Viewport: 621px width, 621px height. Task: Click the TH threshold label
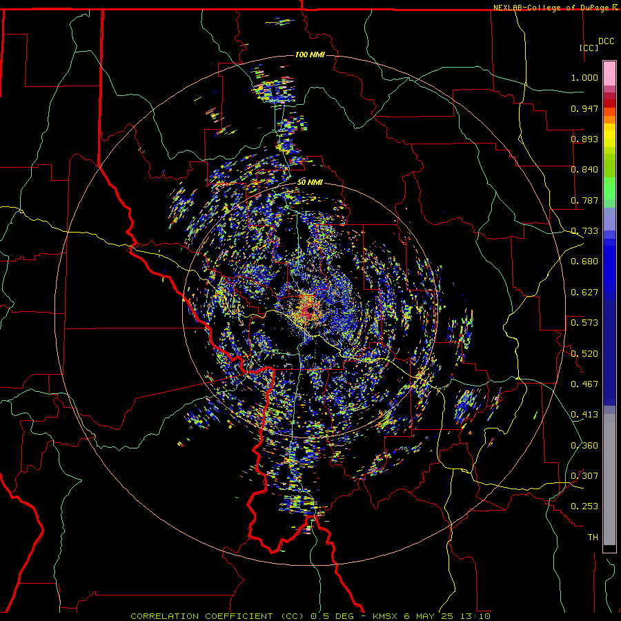(x=593, y=538)
